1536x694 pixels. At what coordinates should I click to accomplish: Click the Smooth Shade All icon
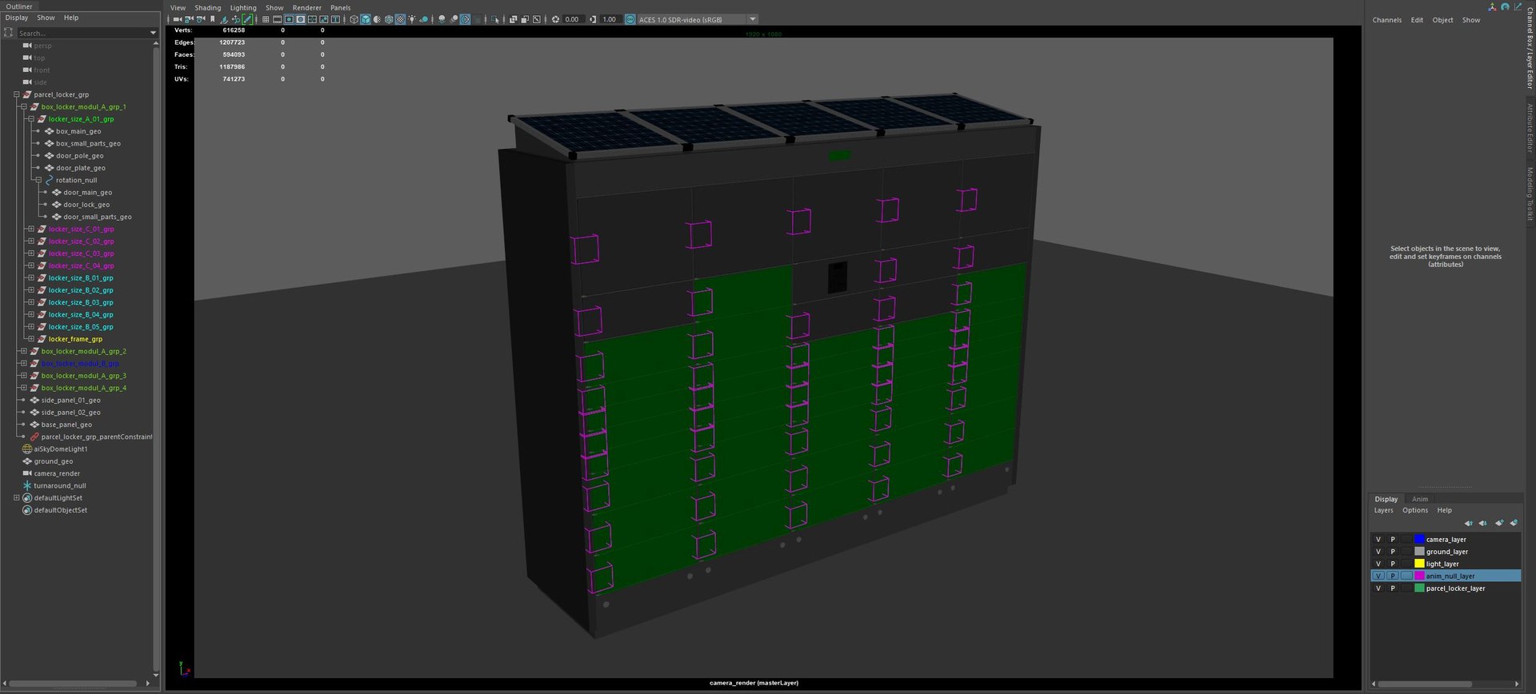(x=366, y=19)
